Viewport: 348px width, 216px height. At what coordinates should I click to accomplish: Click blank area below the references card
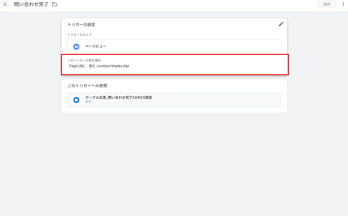tap(174, 164)
